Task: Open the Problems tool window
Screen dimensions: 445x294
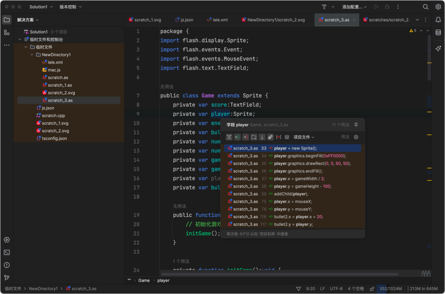Action: coord(7,265)
